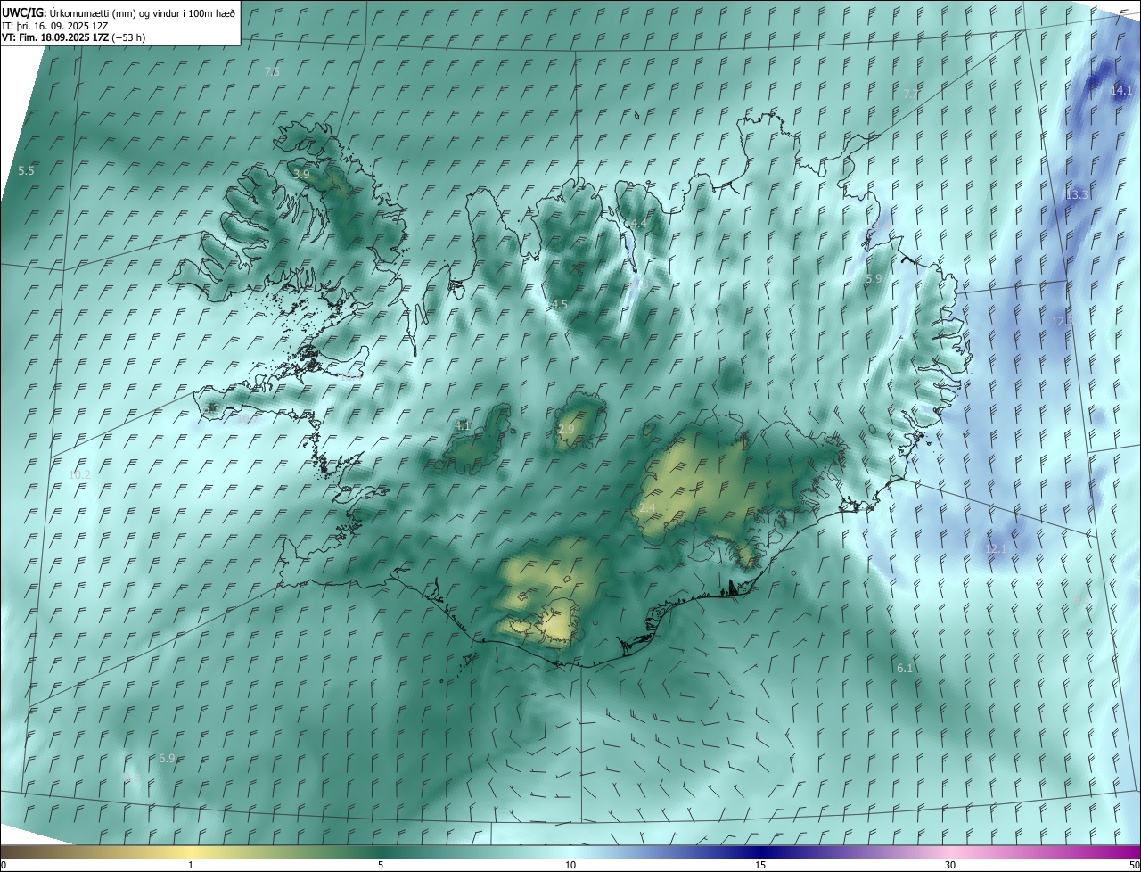The image size is (1141, 872).
Task: Click the 10 tick on the color scale
Action: tap(570, 866)
